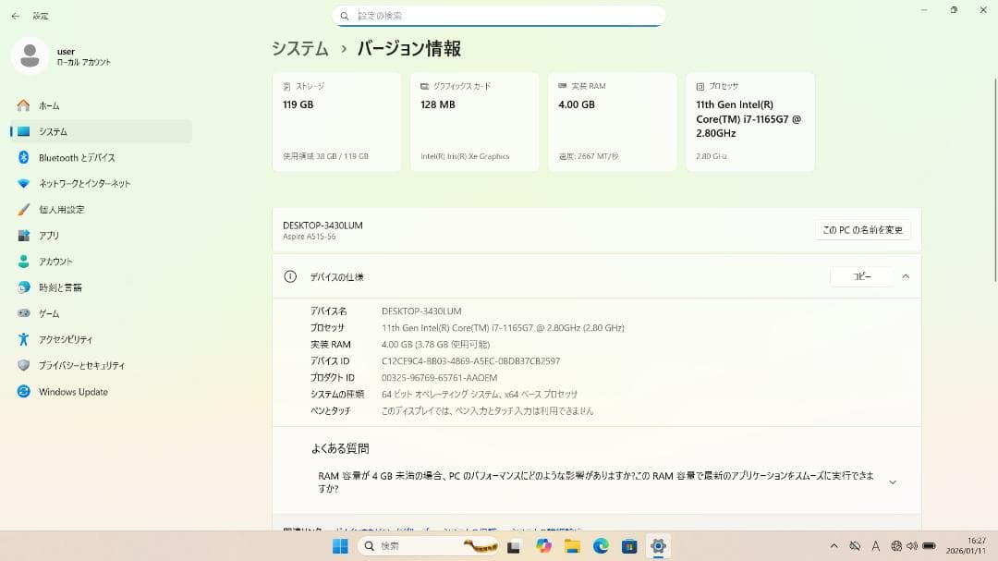
Task: Show hidden icons in the system tray
Action: point(834,546)
